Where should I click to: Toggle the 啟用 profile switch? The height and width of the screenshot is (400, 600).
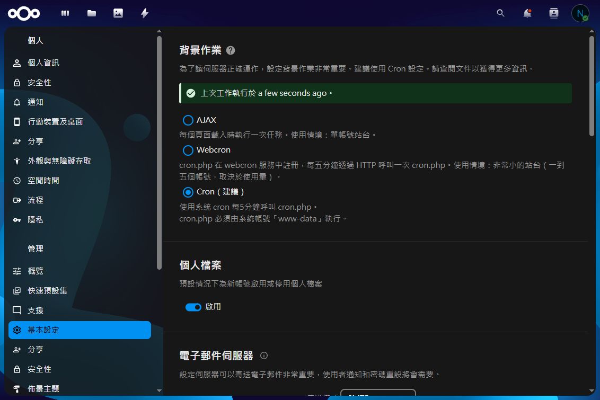pos(193,307)
